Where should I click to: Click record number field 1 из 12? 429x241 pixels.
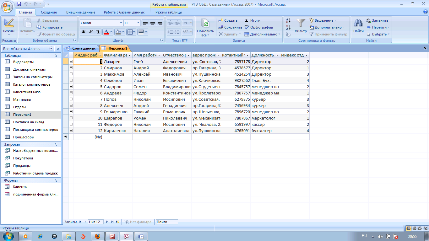pos(96,222)
